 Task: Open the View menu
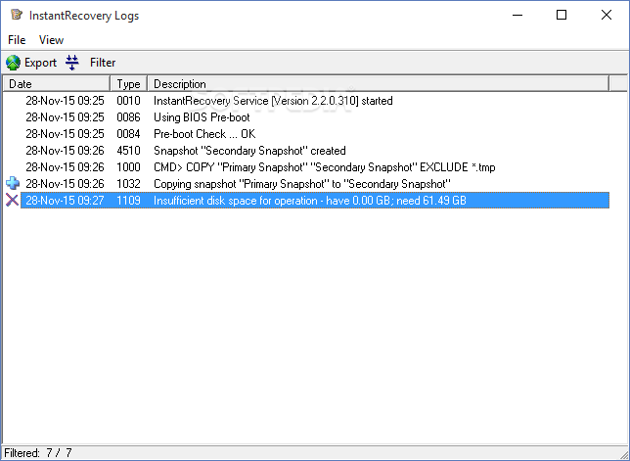pos(51,40)
